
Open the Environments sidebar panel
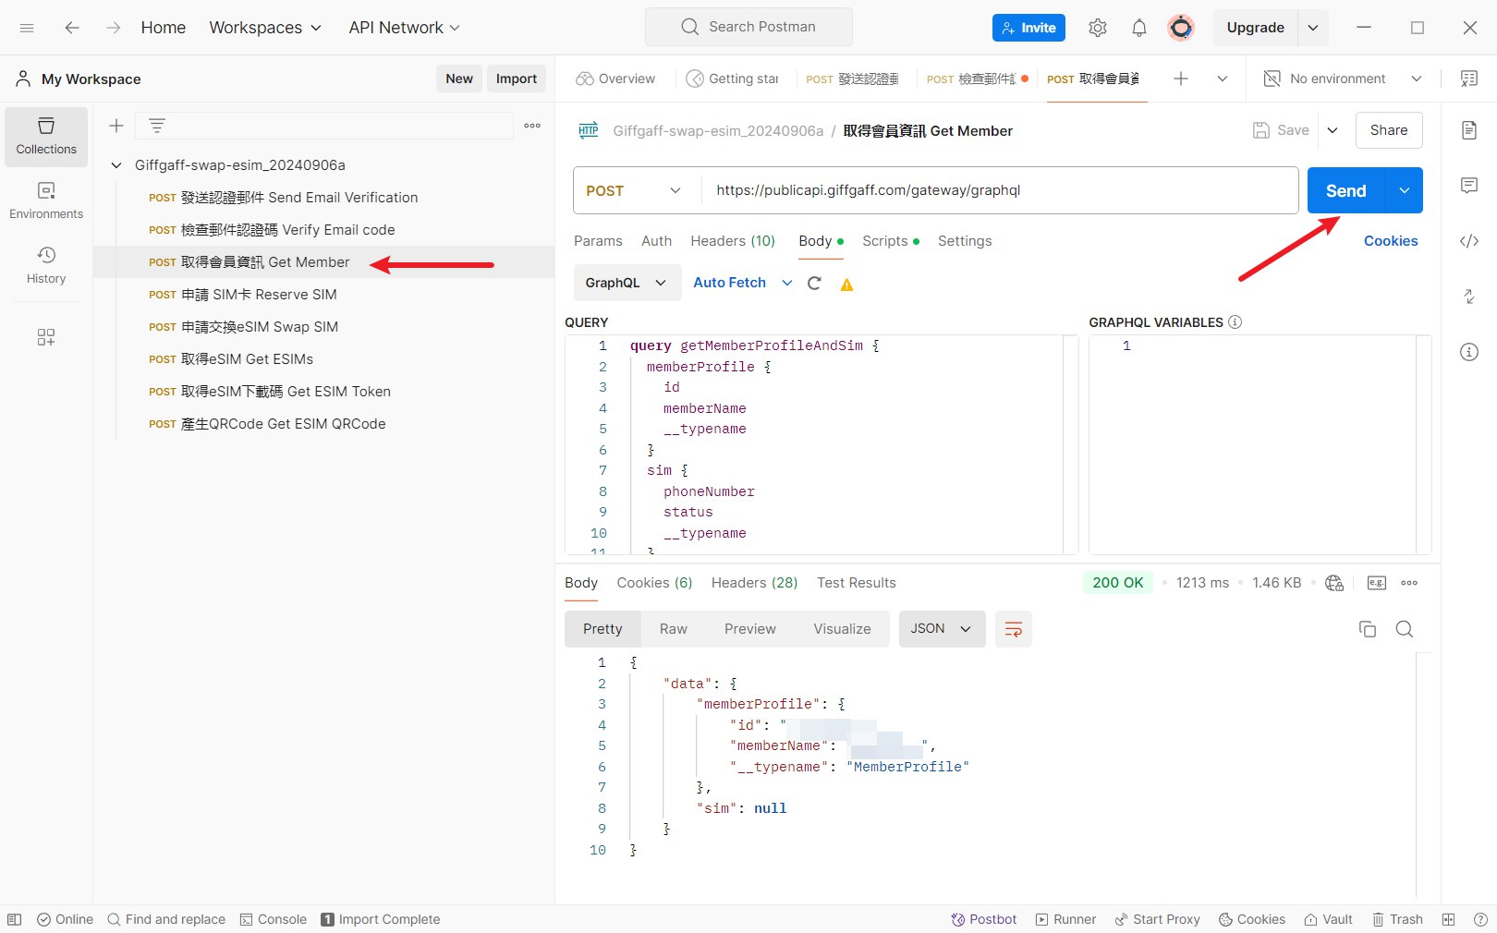(46, 200)
